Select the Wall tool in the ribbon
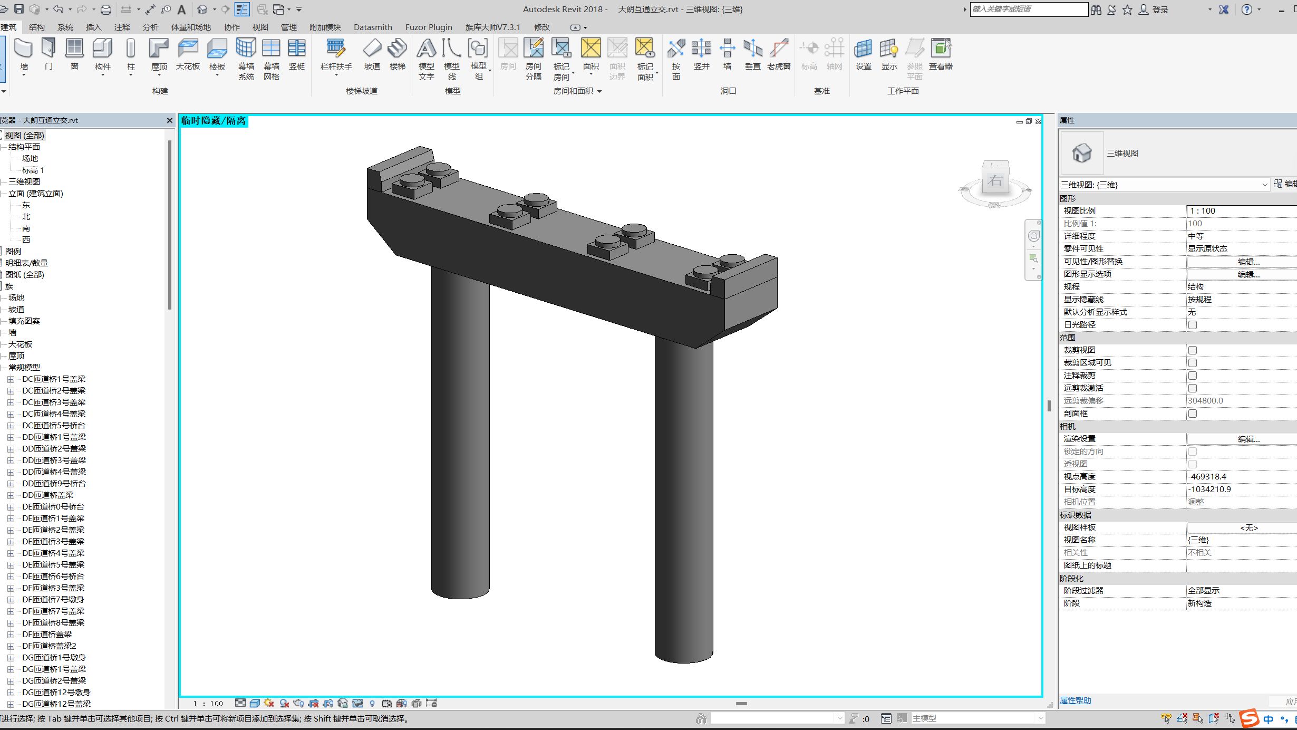Viewport: 1297px width, 730px height. (x=23, y=53)
